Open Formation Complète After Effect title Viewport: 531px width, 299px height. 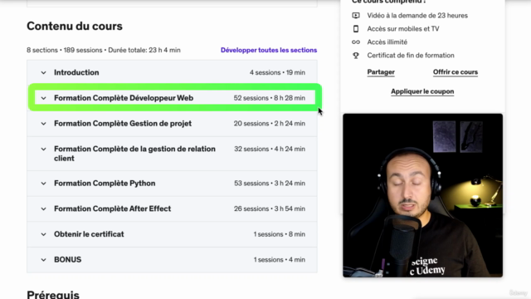[x=113, y=208]
